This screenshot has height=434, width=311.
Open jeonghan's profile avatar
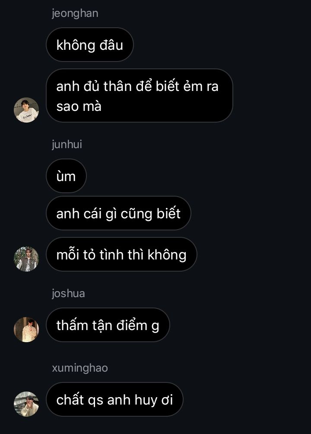(x=26, y=110)
